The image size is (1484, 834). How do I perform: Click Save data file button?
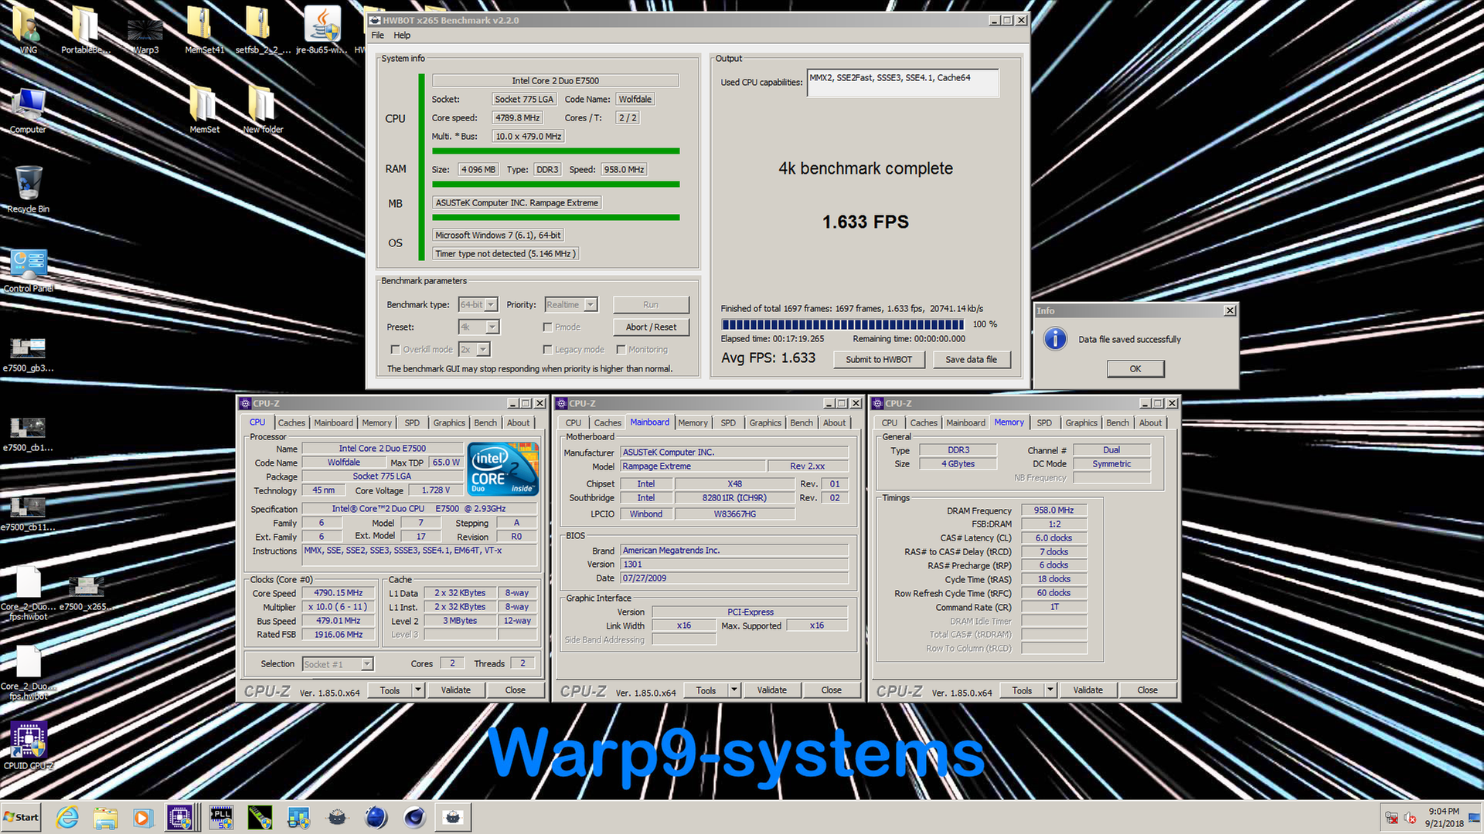[971, 360]
